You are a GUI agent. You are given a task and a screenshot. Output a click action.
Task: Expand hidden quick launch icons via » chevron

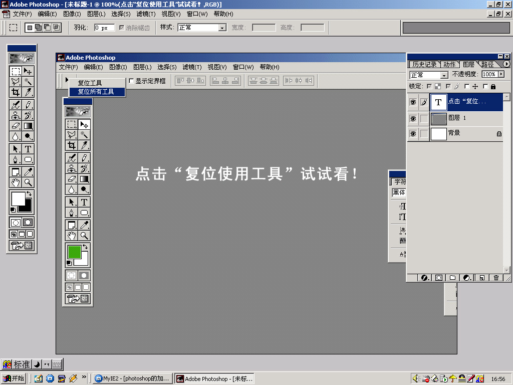tap(84, 377)
